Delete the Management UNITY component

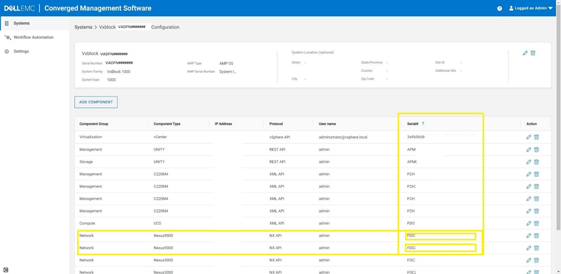[536, 149]
